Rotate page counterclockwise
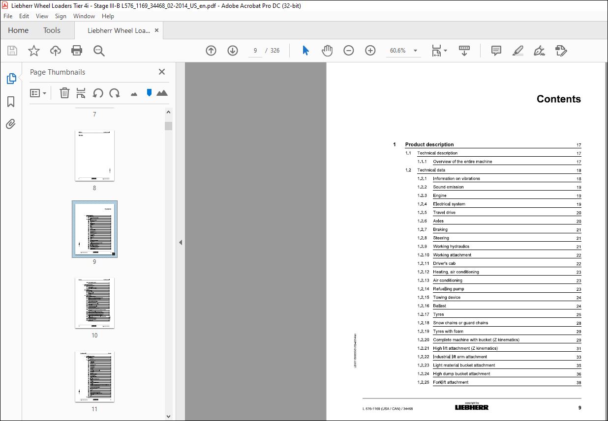This screenshot has height=421, width=608. coord(98,93)
